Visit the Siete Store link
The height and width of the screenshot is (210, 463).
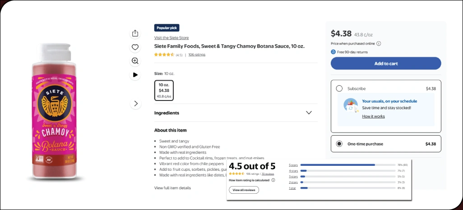click(171, 38)
